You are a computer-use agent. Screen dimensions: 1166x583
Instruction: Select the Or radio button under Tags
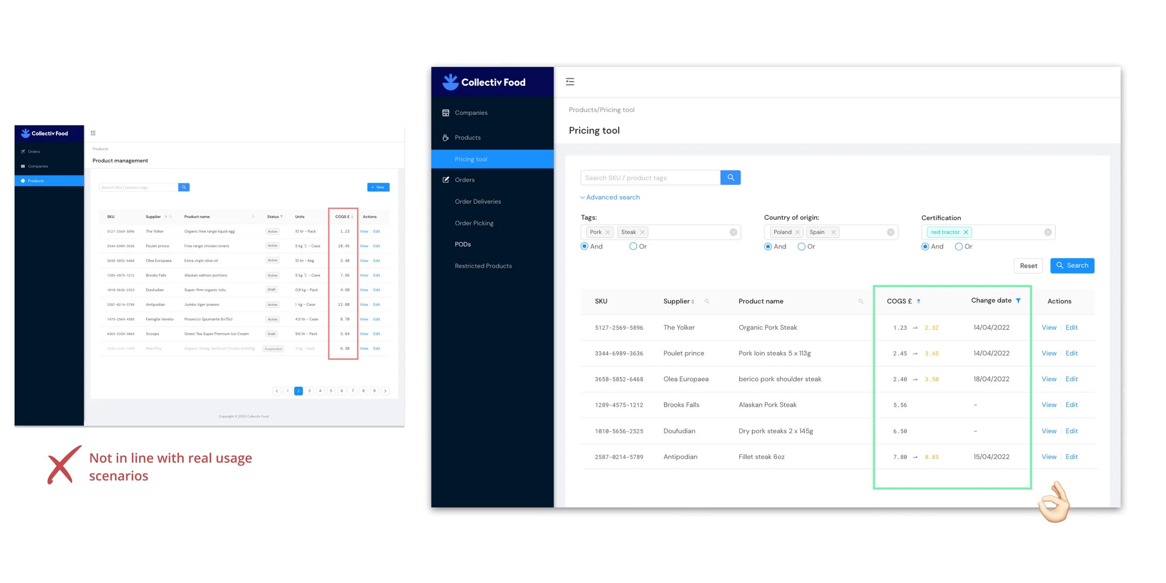point(633,246)
